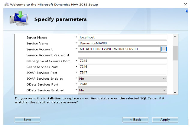Click the Save button

[27, 120]
